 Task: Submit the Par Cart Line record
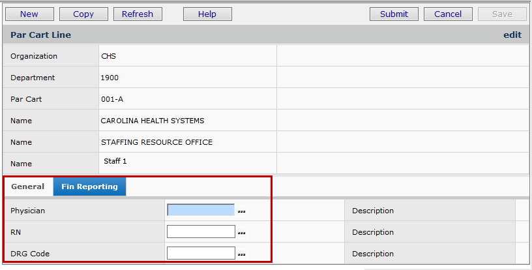point(394,14)
